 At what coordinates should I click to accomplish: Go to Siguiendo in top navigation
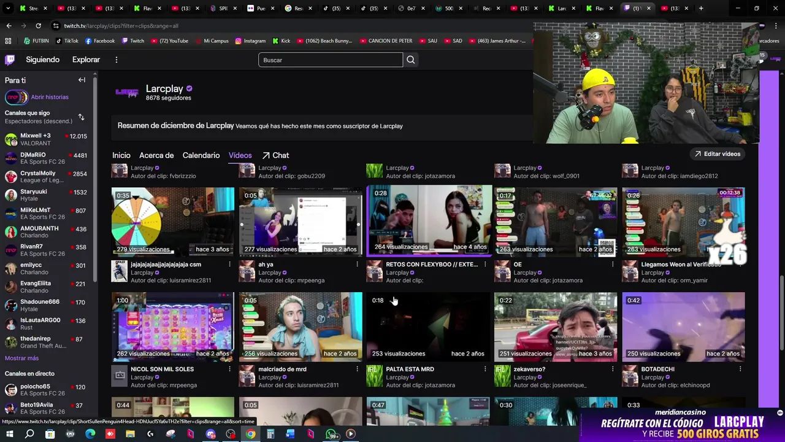(42, 60)
